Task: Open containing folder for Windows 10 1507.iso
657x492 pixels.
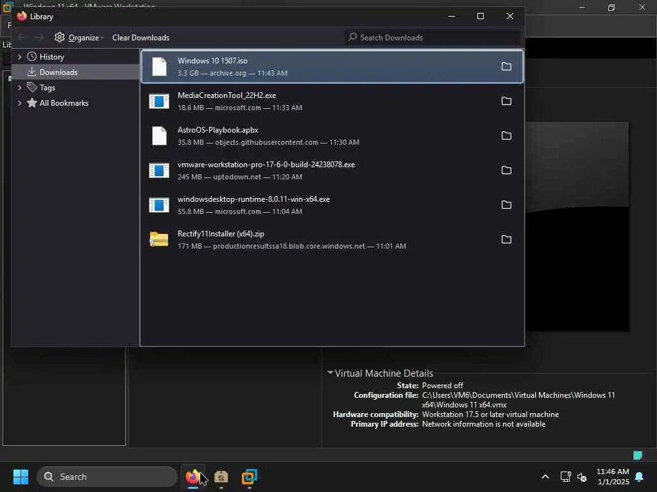Action: 506,67
